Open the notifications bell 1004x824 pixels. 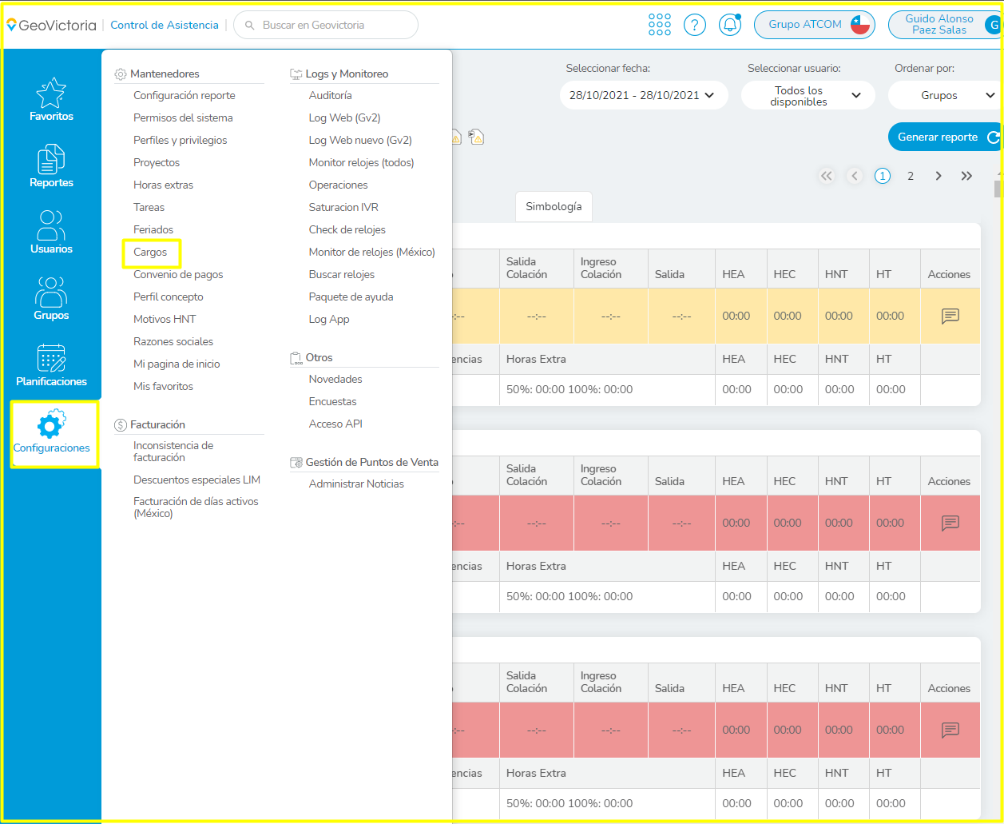tap(729, 25)
